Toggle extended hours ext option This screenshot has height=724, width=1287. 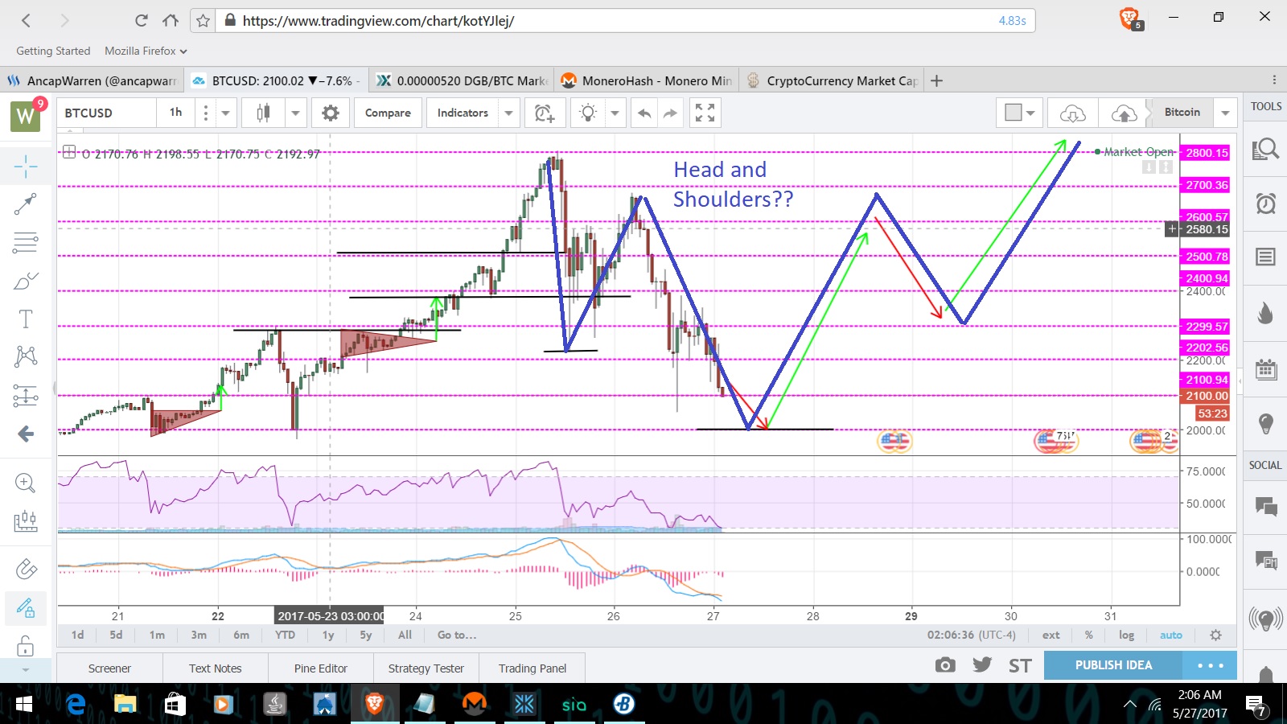(x=1051, y=635)
